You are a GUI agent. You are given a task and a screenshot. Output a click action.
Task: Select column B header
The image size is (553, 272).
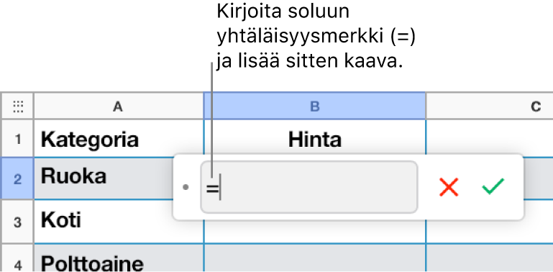tap(314, 106)
